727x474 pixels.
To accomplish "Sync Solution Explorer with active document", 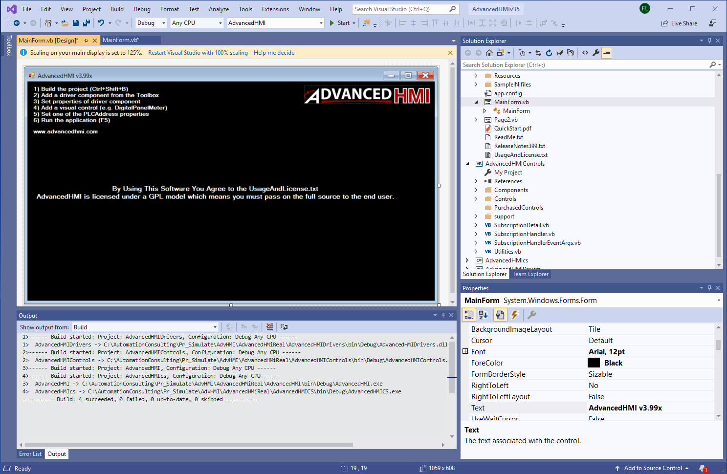I will click(x=539, y=52).
